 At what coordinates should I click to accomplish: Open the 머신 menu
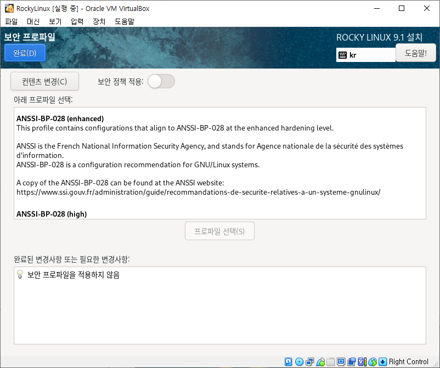[33, 21]
